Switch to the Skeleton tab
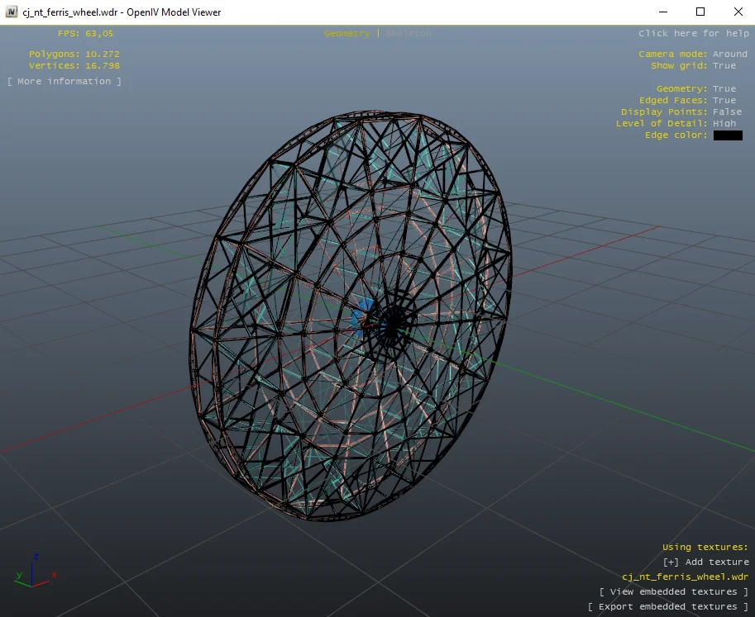 coord(409,33)
